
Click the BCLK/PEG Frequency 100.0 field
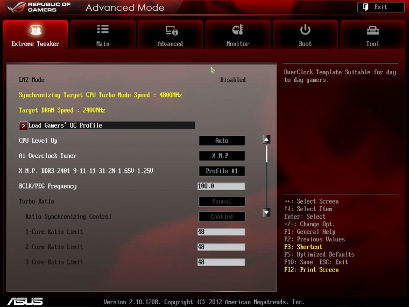[221, 186]
